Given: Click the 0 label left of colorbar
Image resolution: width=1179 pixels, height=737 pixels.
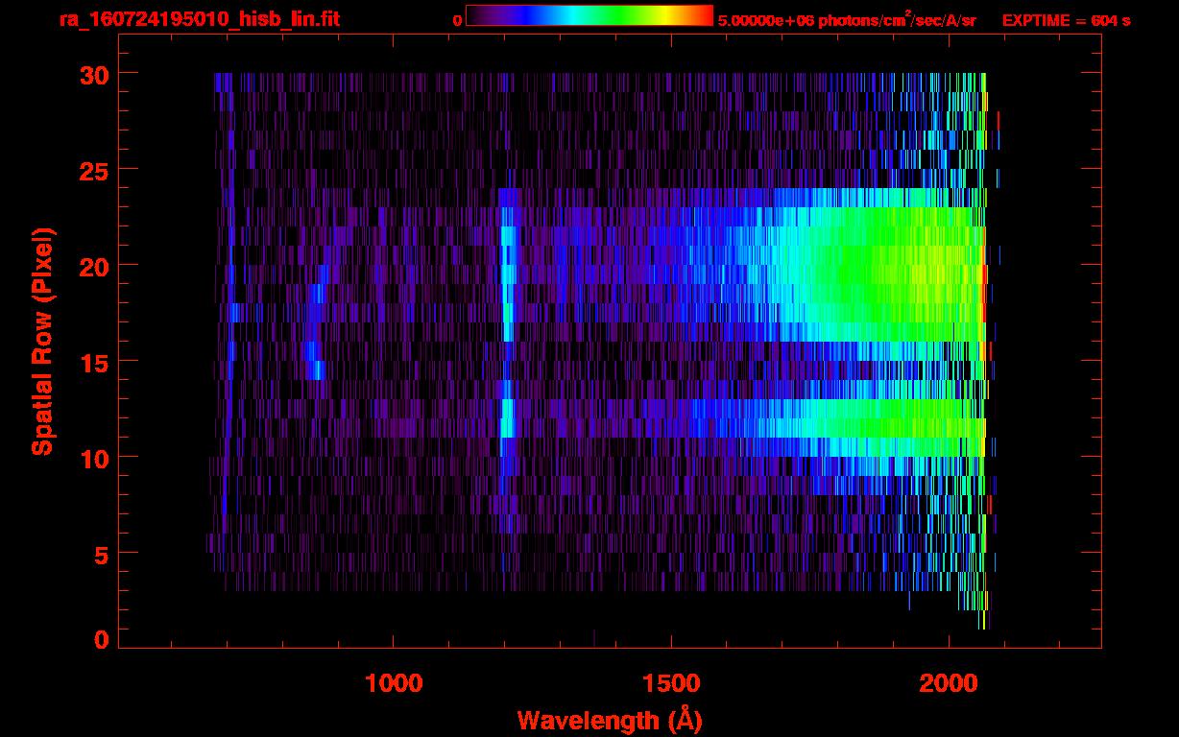Looking at the screenshot, I should (x=457, y=20).
